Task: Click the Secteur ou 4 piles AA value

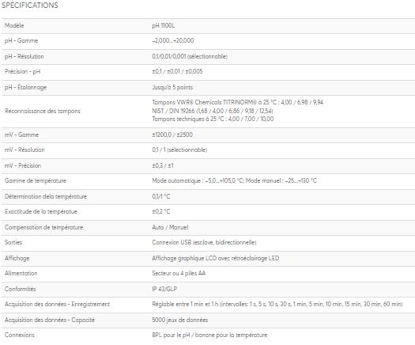Action: (179, 274)
